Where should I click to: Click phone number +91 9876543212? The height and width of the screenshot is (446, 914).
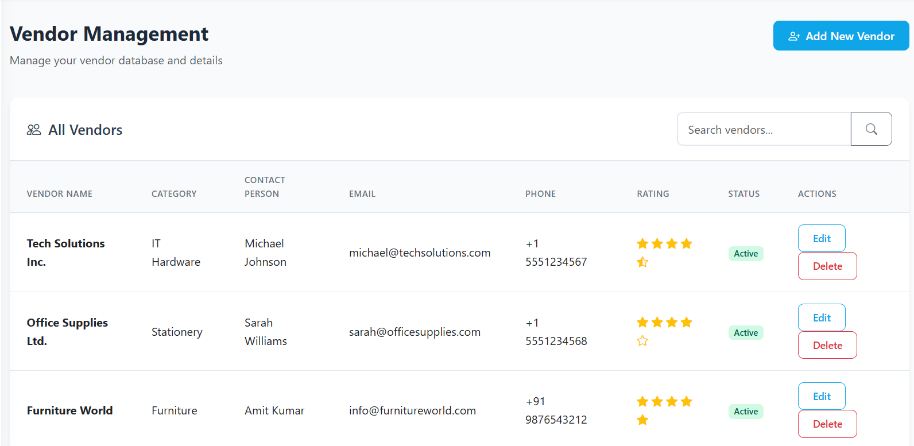coord(556,410)
